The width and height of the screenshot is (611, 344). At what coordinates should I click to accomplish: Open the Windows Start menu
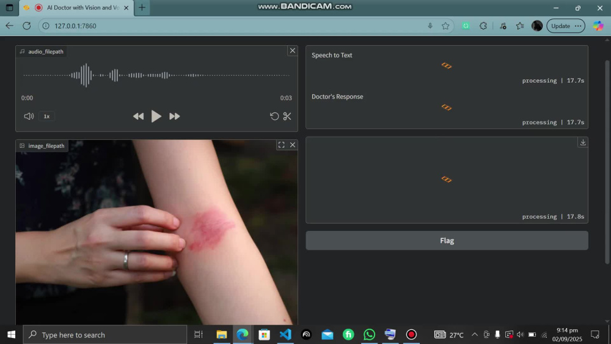[x=11, y=335]
